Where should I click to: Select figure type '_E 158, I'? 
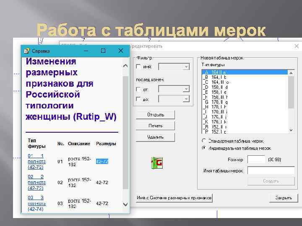[x=245, y=92]
